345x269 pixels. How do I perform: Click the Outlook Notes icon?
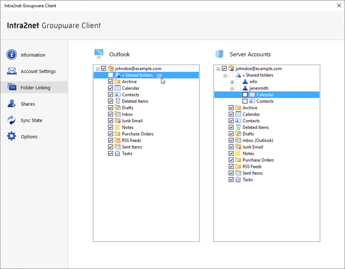click(x=117, y=127)
